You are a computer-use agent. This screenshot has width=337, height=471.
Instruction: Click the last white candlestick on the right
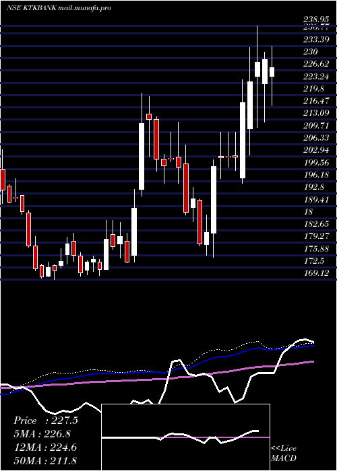tap(272, 72)
